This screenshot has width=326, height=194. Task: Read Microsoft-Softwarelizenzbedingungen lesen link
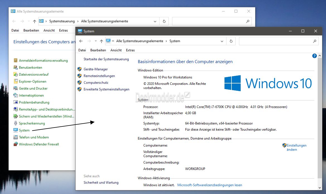(x=210, y=185)
